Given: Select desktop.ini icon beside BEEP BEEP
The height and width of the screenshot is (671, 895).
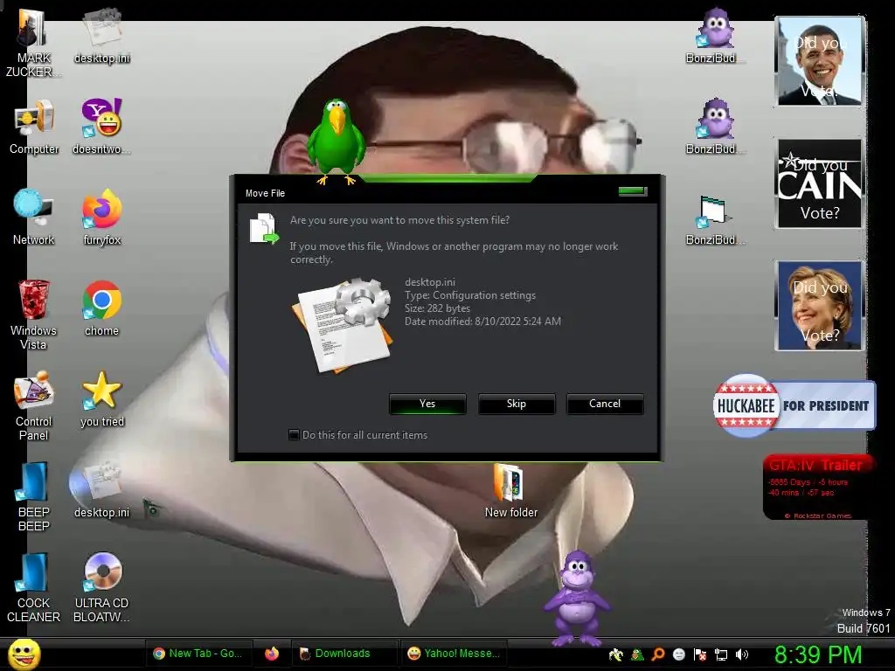Looking at the screenshot, I should point(101,489).
